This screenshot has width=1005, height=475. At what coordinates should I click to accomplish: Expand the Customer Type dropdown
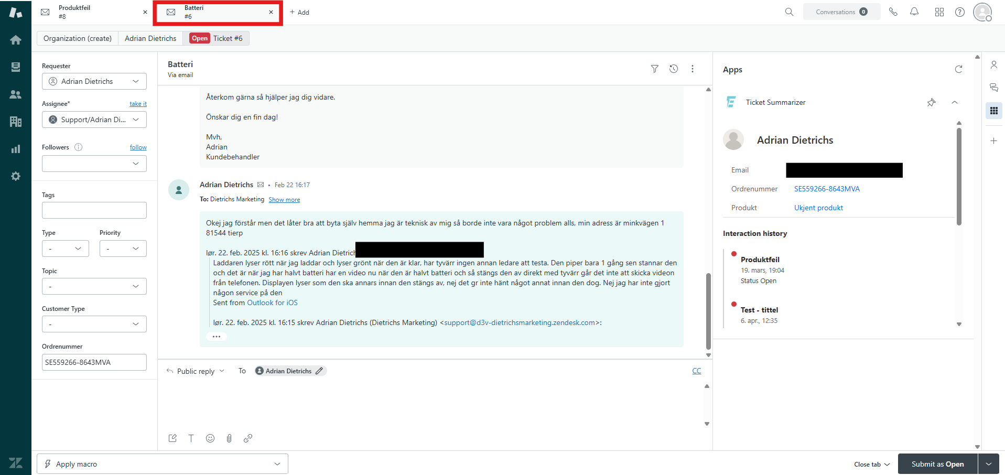(x=94, y=324)
